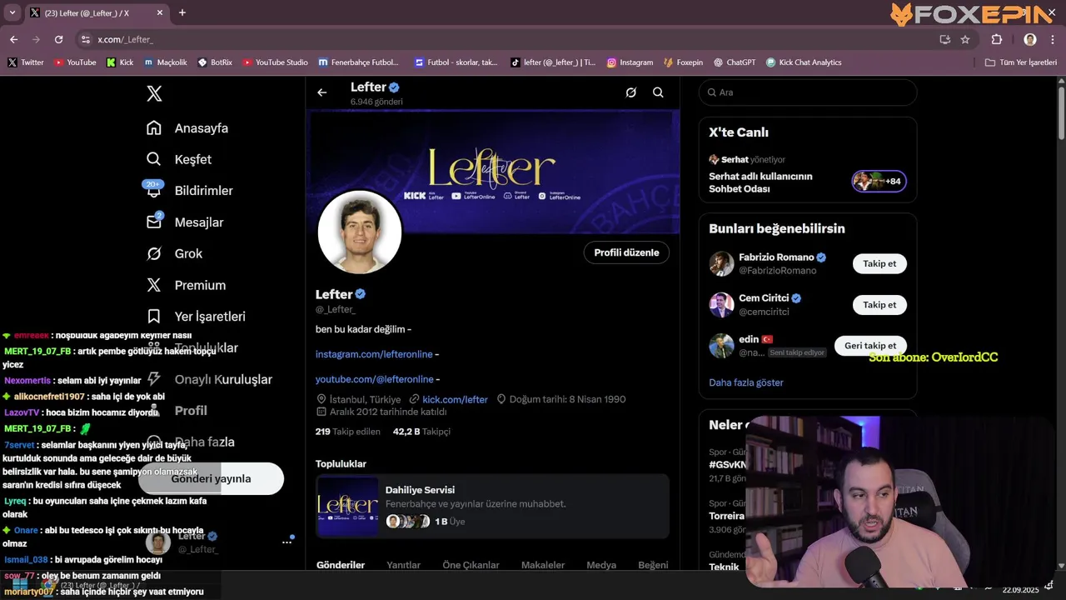This screenshot has width=1066, height=600.
Task: Open instagram.com/lefteronline link
Action: [374, 354]
